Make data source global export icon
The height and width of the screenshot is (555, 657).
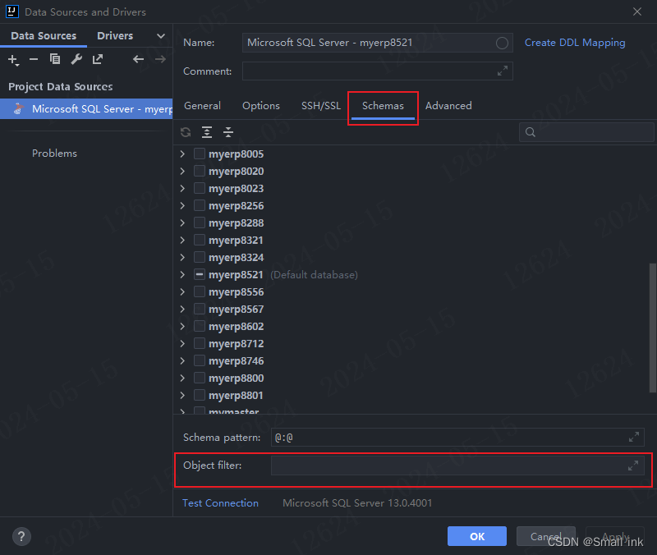(x=98, y=59)
